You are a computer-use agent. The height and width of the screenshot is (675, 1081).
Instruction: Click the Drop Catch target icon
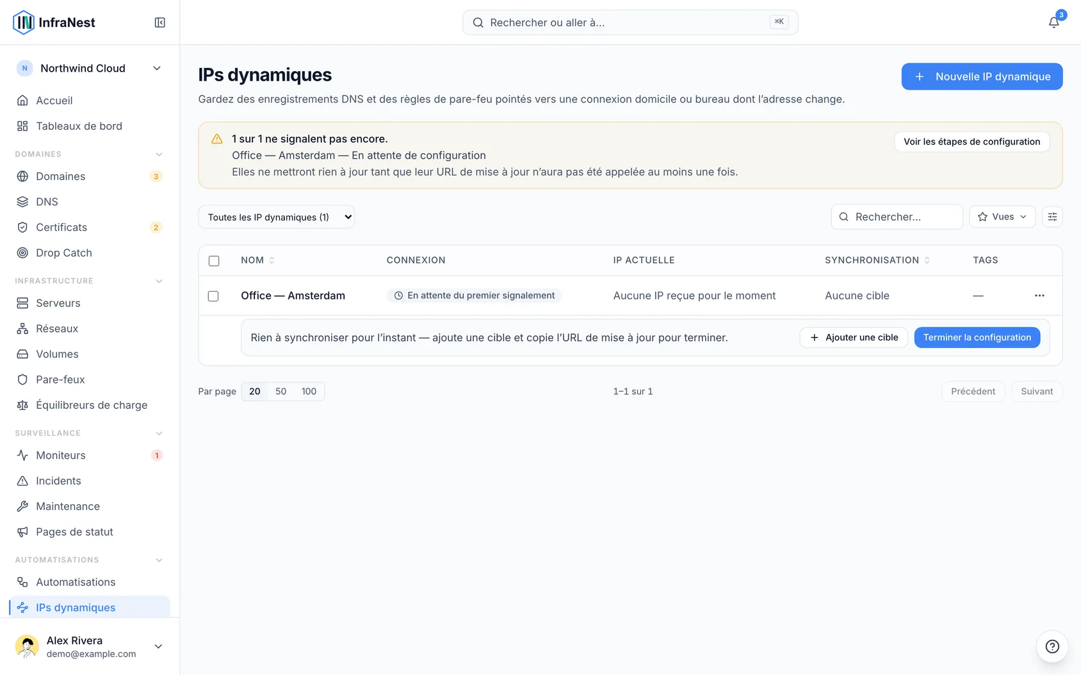[x=22, y=253]
